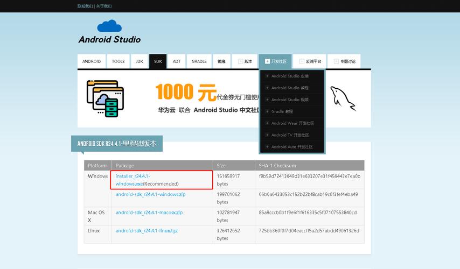Image resolution: width=460 pixels, height=269 pixels.
Task: Collapse the 开发社区 dropdown tab
Action: (275, 61)
